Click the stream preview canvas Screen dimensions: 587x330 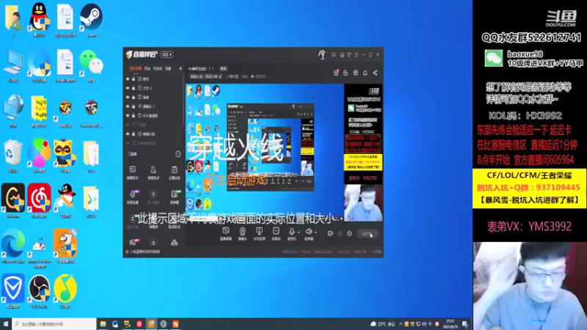[284, 153]
